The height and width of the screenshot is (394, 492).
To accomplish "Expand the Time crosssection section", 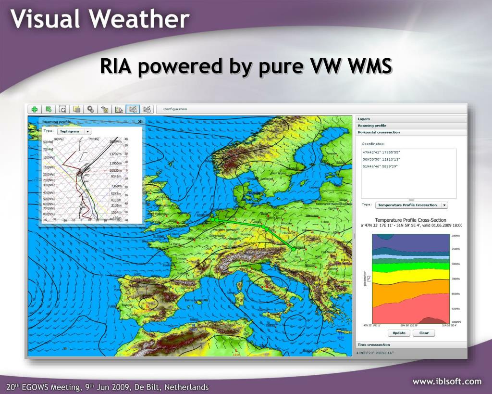I will click(411, 344).
